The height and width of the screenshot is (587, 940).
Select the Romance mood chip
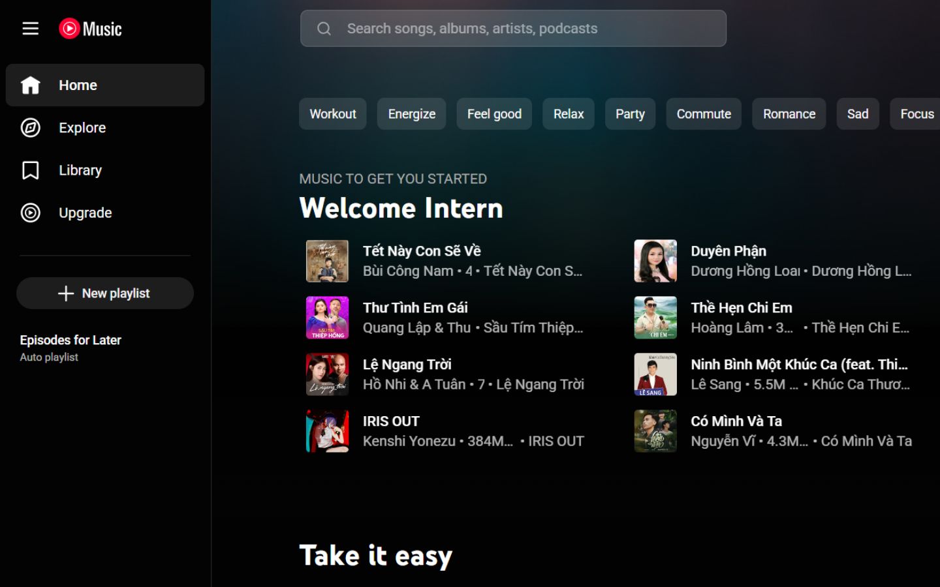coord(789,114)
